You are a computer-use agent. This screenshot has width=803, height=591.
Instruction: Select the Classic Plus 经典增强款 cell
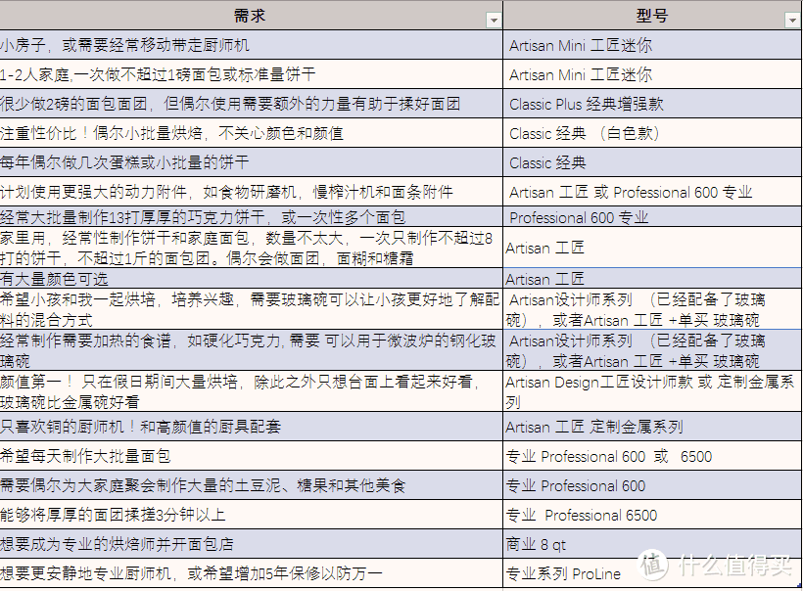point(652,104)
